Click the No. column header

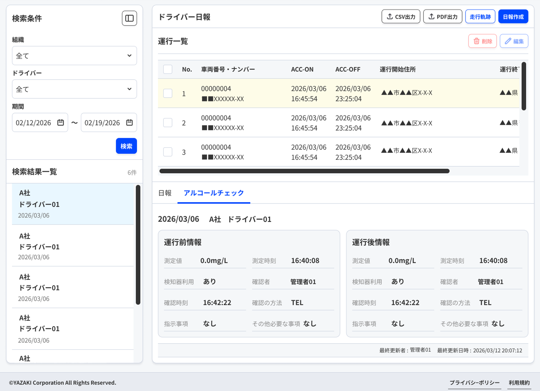point(187,69)
